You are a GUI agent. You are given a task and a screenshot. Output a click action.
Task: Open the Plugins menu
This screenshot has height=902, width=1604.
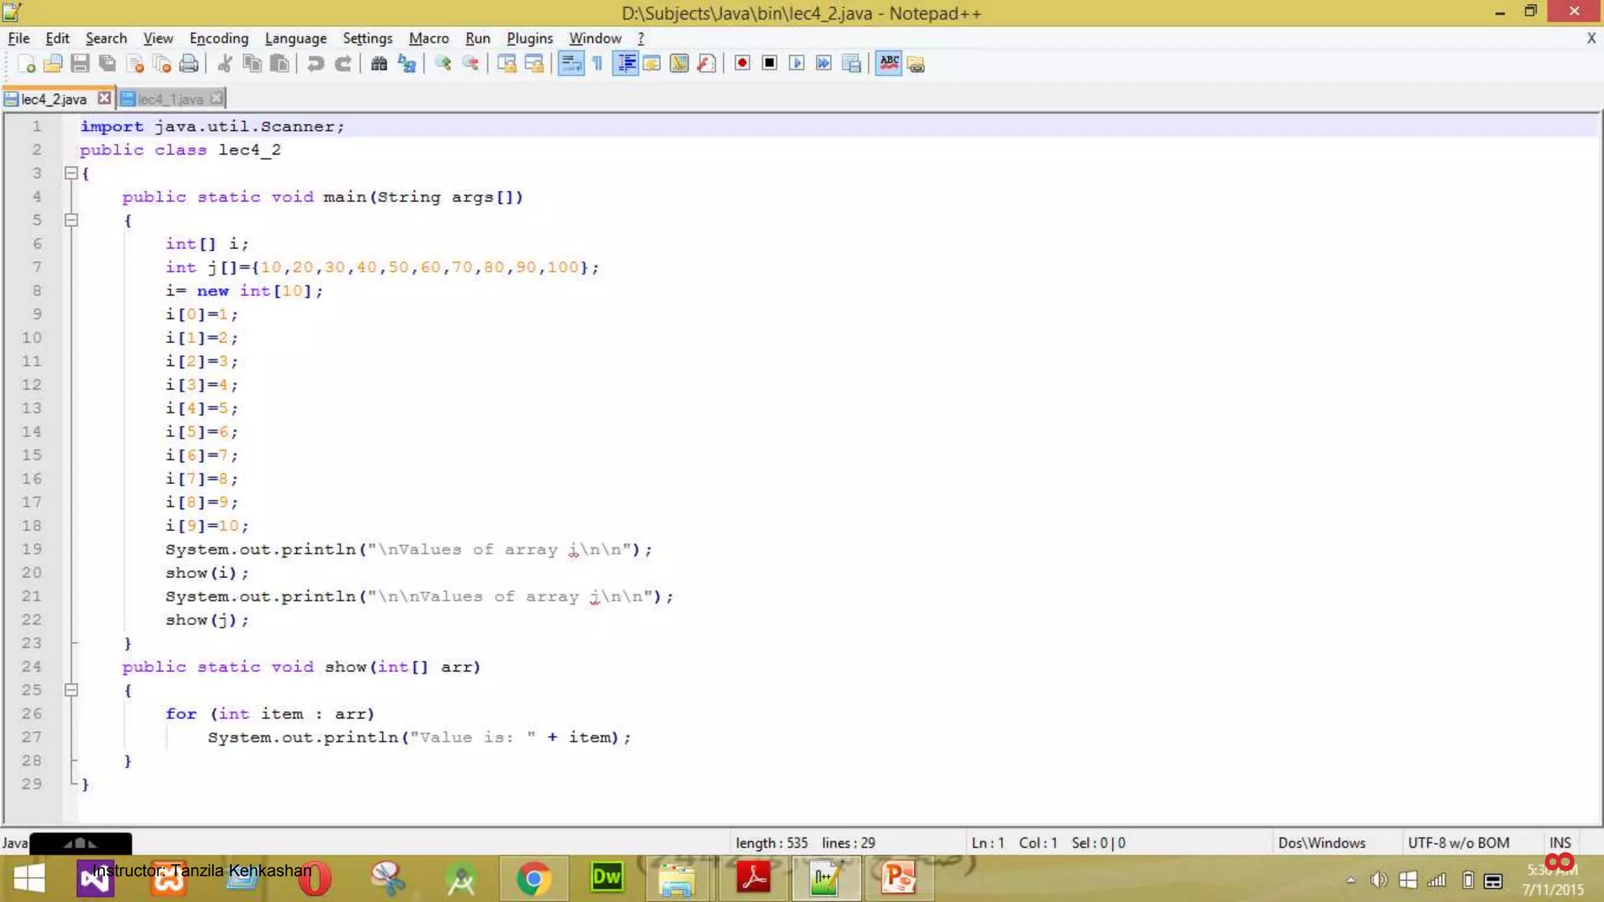click(x=529, y=38)
